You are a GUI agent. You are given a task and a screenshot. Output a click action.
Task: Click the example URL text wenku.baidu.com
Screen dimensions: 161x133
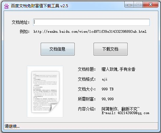(x=90, y=32)
